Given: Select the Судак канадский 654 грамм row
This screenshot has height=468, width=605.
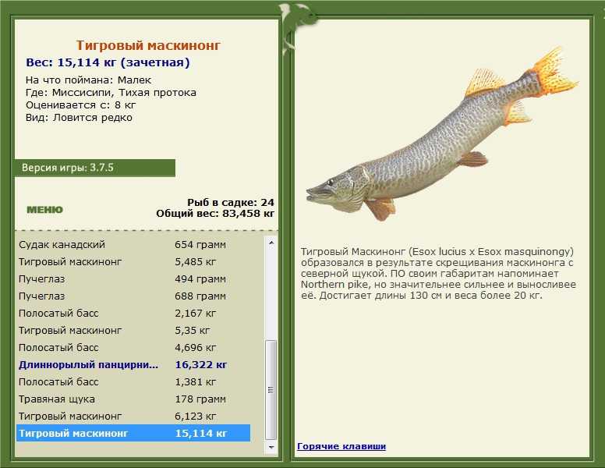Looking at the screenshot, I should coord(133,245).
